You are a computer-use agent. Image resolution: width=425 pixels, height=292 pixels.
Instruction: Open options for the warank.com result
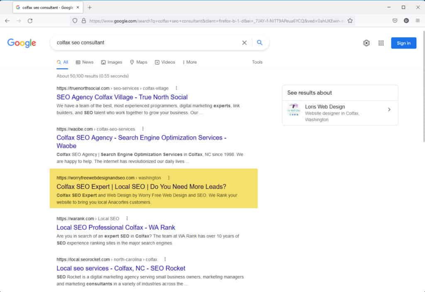pyautogui.click(x=127, y=218)
